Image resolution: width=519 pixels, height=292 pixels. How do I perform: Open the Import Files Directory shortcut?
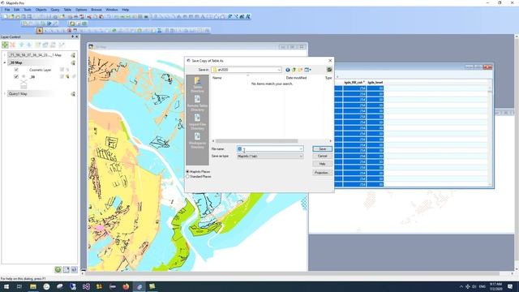pyautogui.click(x=197, y=122)
